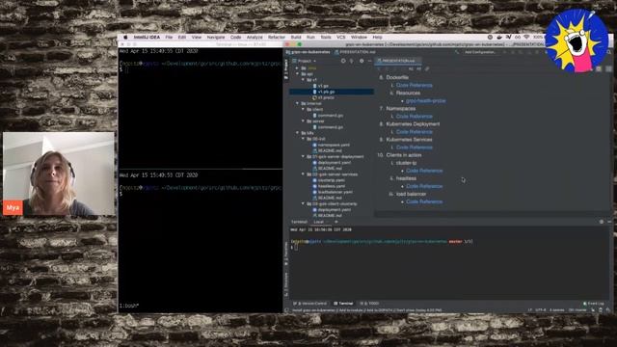The height and width of the screenshot is (347, 617).
Task: Open the Refactor menu
Action: click(x=277, y=37)
